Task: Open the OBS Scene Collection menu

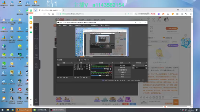Action: [94, 25]
